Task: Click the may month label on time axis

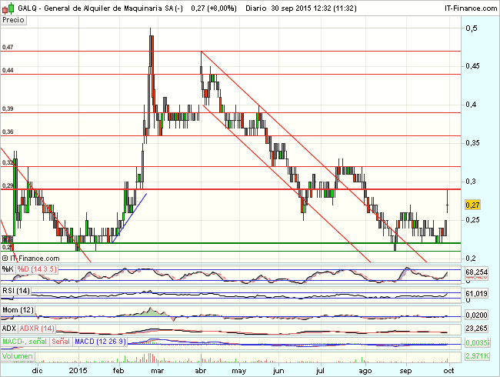Action: [238, 371]
